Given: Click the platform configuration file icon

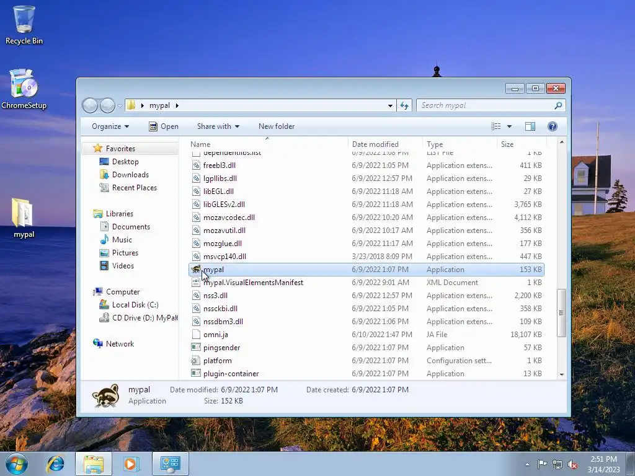Looking at the screenshot, I should [196, 360].
